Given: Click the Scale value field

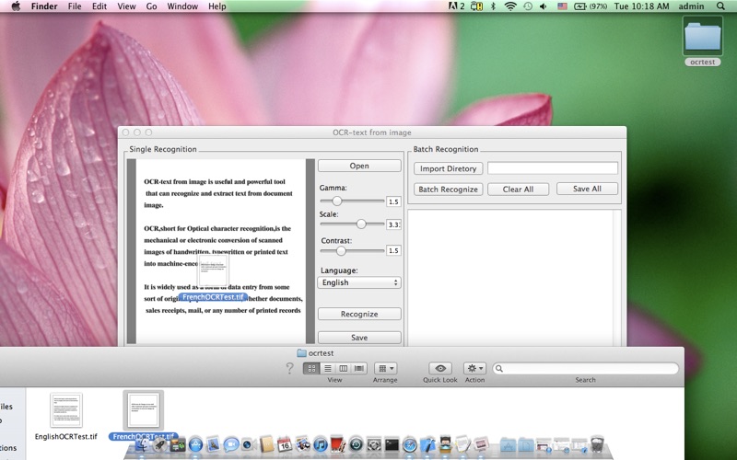Looking at the screenshot, I should 393,224.
